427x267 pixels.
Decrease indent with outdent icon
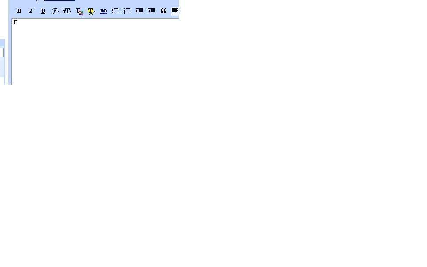[139, 11]
